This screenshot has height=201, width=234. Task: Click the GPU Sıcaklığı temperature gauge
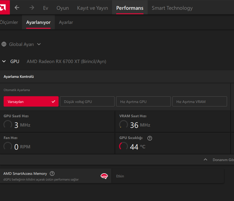[123, 146]
